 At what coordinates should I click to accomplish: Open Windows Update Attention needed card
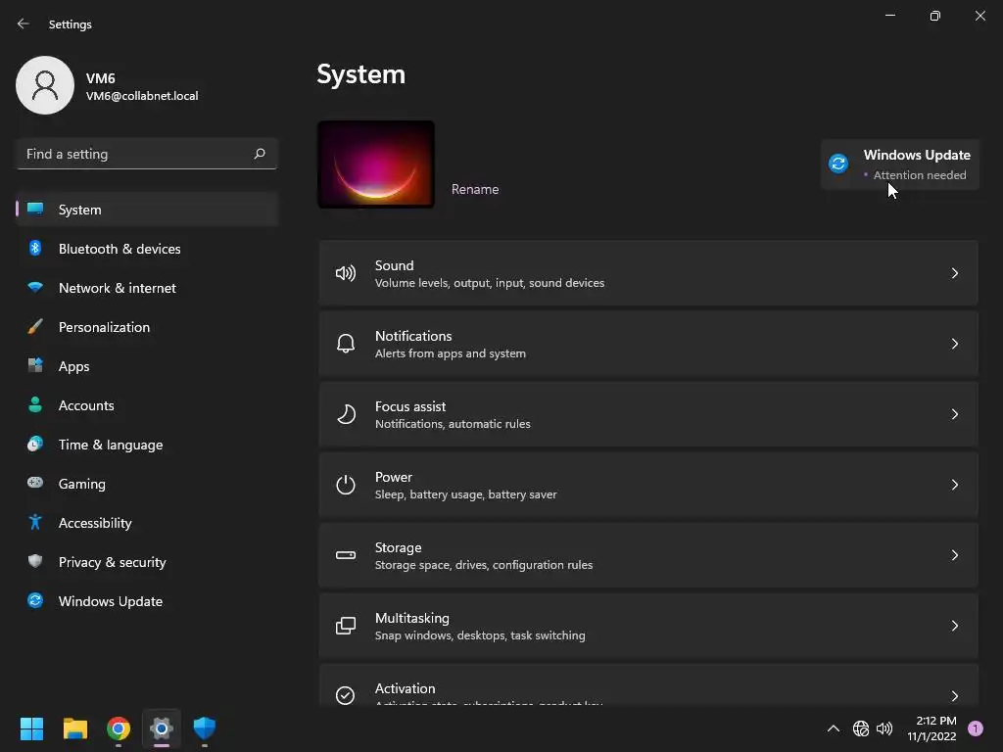899,164
